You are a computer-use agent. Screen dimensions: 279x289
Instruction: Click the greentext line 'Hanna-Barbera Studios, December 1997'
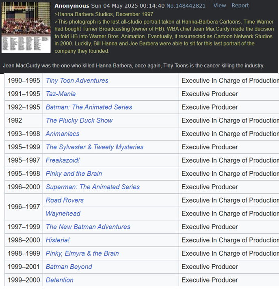point(104,14)
